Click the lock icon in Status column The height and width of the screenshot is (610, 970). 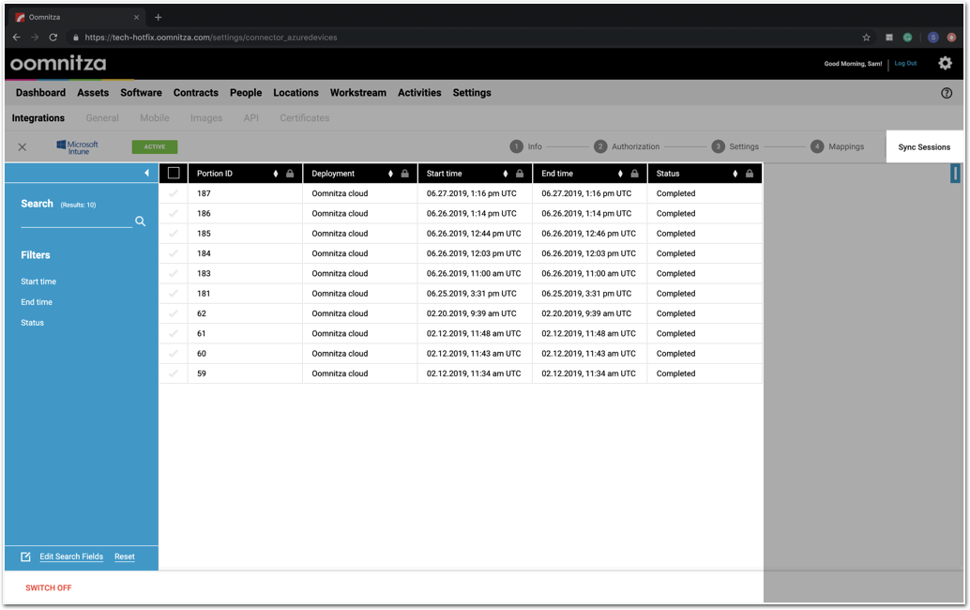[x=750, y=174]
